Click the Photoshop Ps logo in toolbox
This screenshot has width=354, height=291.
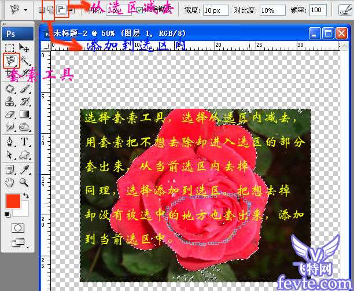[17, 34]
